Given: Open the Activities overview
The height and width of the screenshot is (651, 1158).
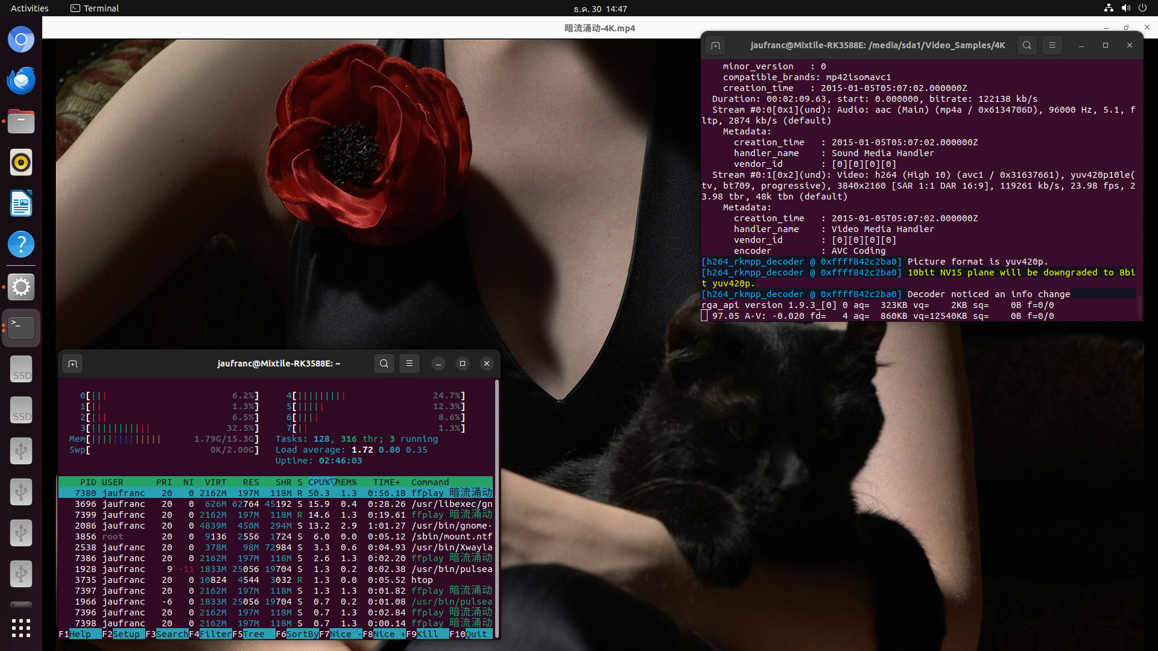Looking at the screenshot, I should tap(30, 8).
